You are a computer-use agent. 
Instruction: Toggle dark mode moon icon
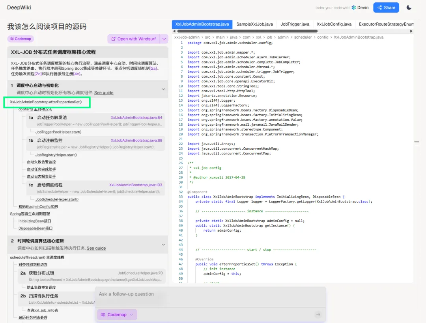pos(409,7)
